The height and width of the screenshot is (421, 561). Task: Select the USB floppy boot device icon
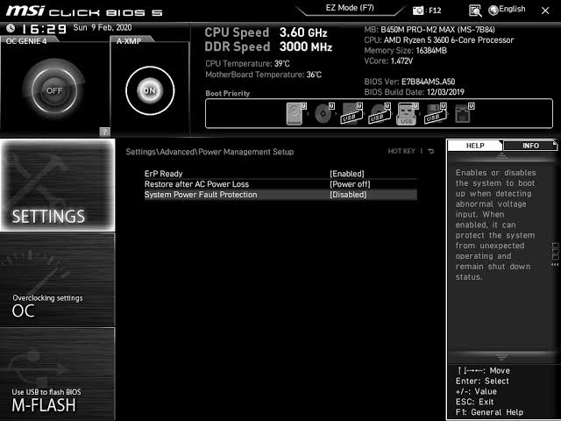(x=436, y=113)
